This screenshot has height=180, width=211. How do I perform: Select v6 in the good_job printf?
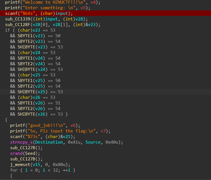pos(73,125)
